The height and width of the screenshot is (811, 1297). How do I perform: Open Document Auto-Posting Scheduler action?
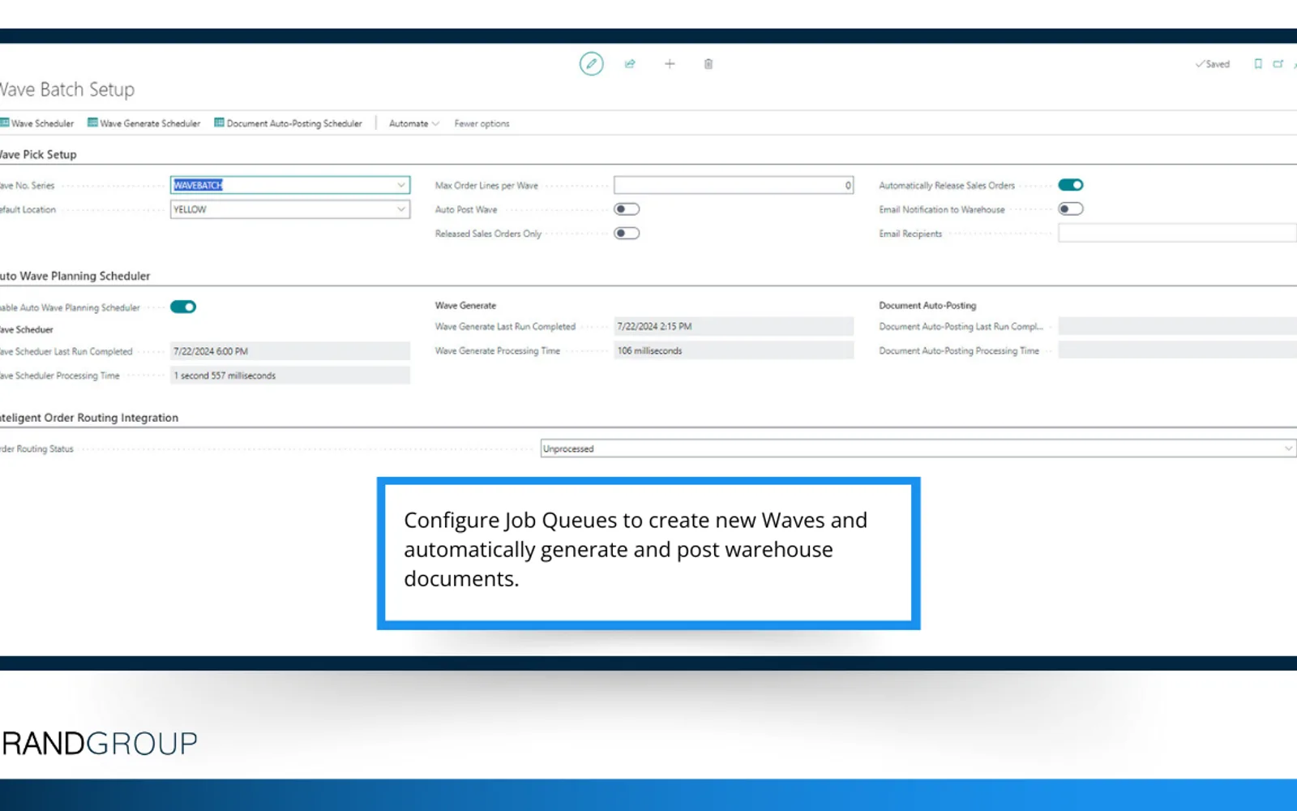pyautogui.click(x=288, y=123)
